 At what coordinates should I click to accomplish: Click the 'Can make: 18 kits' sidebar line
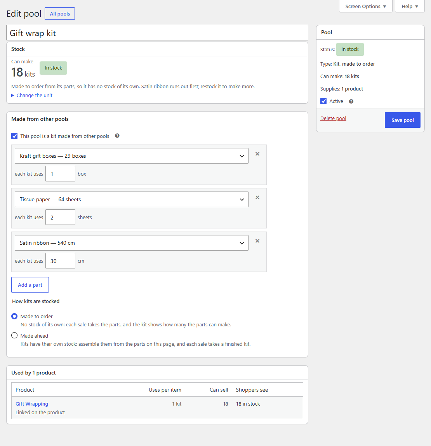tap(340, 76)
